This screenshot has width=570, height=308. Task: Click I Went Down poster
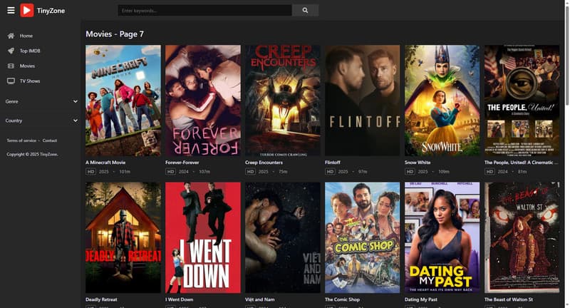point(203,237)
